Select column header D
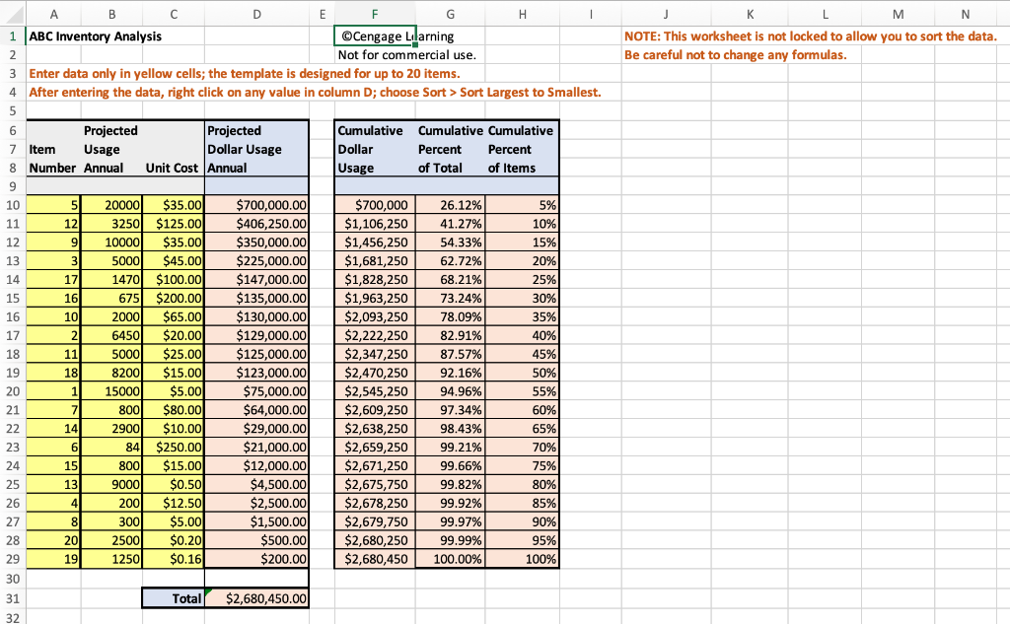 pyautogui.click(x=256, y=14)
